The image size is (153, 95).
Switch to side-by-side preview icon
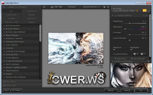click(61, 7)
